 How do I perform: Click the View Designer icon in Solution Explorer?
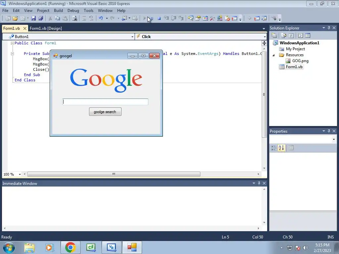coord(308,35)
